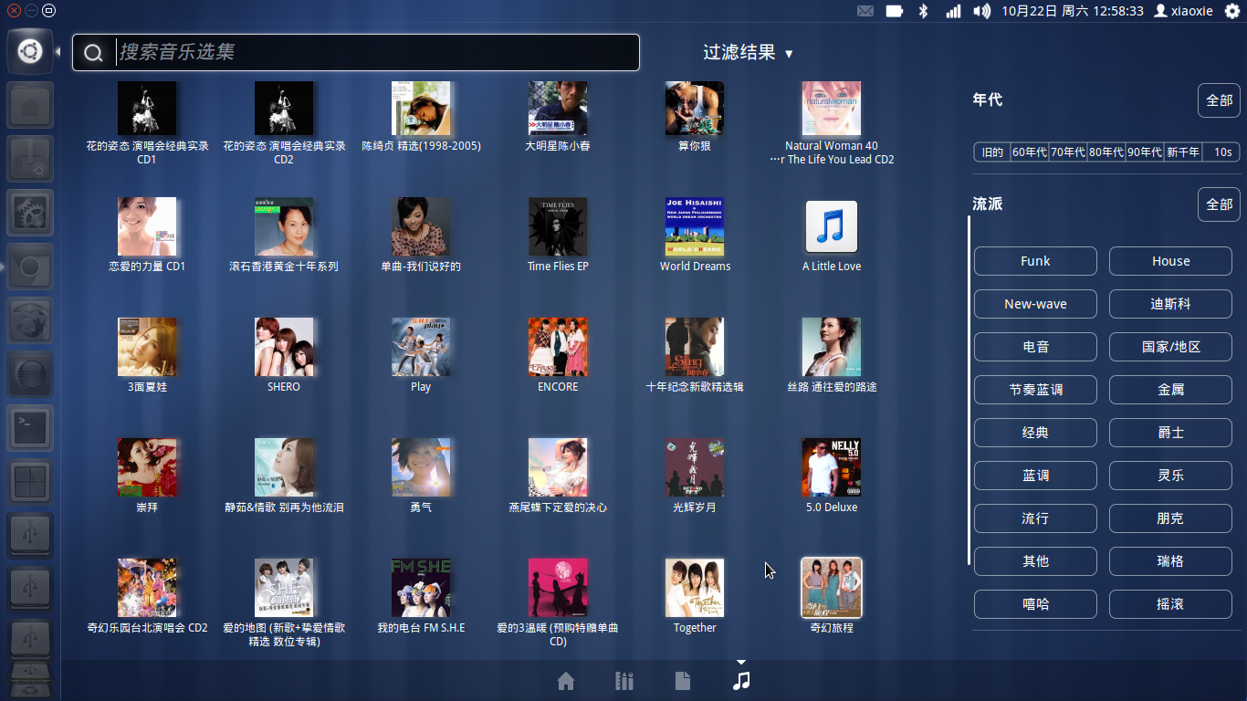This screenshot has height=701, width=1247.
Task: Toggle the 节奏蓝调 genre button
Action: coord(1035,390)
